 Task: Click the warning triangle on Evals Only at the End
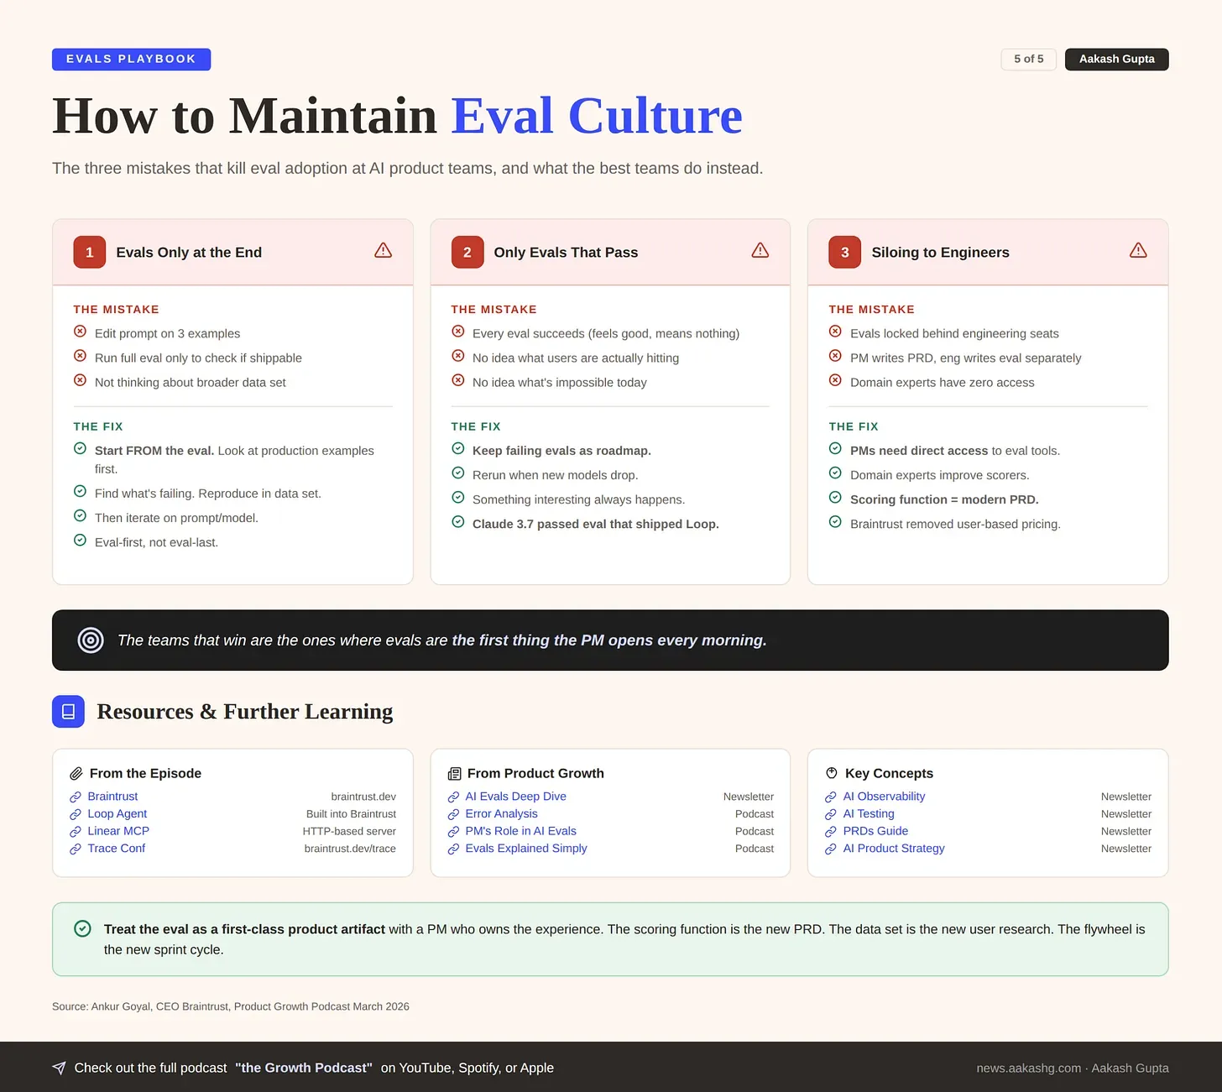[x=383, y=250]
